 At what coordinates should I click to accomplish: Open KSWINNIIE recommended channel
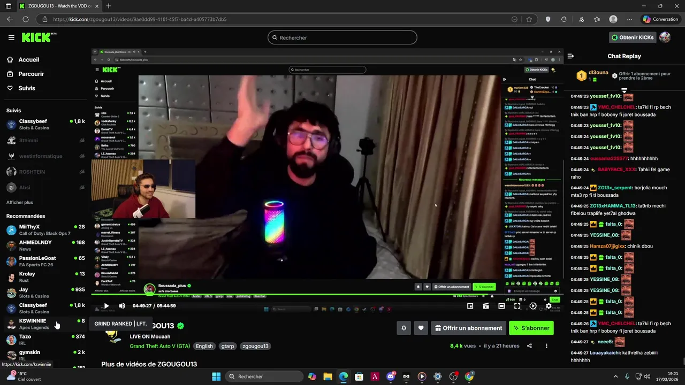[45, 324]
